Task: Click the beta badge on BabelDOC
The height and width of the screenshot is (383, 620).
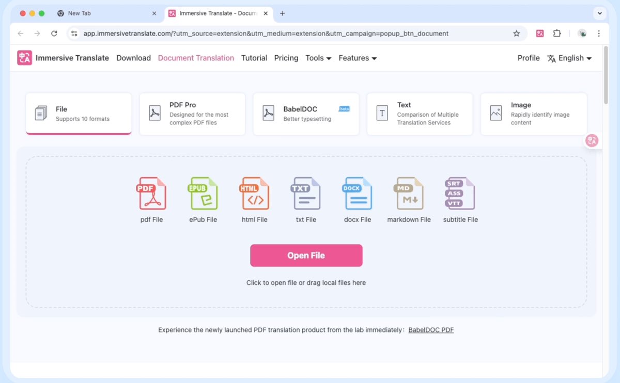Action: point(344,109)
